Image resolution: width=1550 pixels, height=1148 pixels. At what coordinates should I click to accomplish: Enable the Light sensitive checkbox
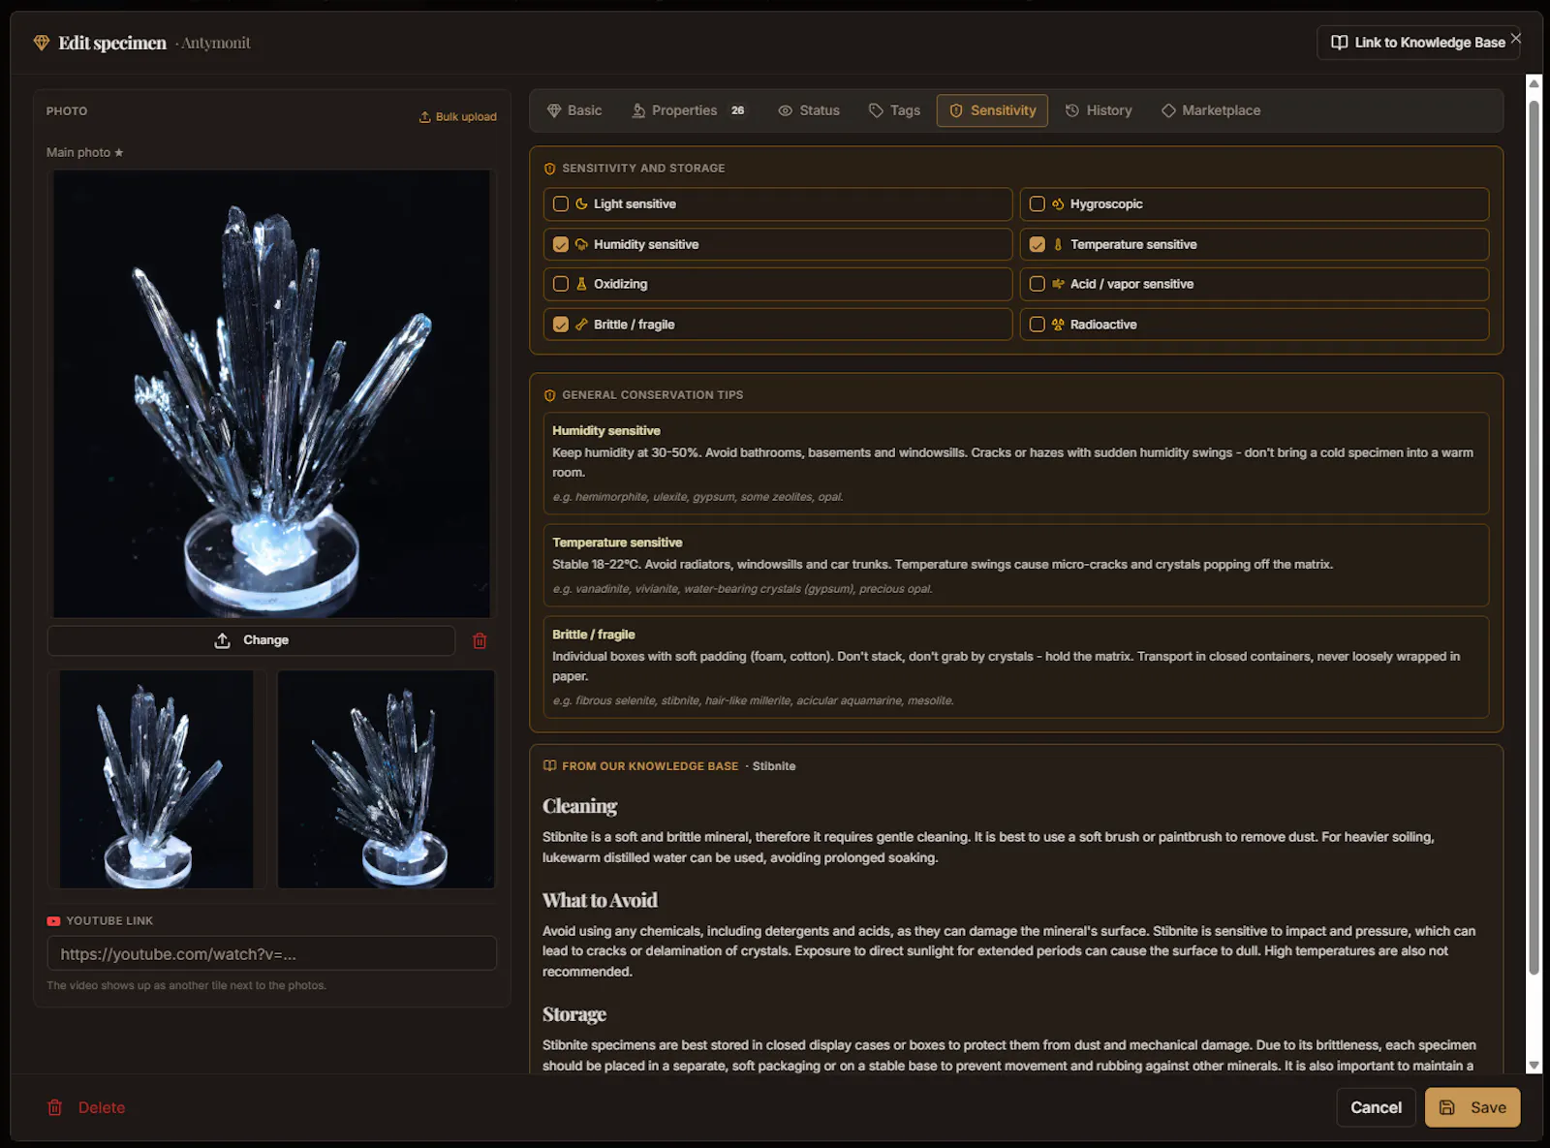coord(561,203)
